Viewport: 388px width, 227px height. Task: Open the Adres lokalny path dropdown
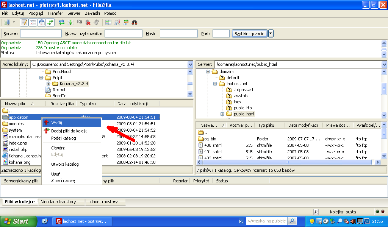(x=190, y=64)
